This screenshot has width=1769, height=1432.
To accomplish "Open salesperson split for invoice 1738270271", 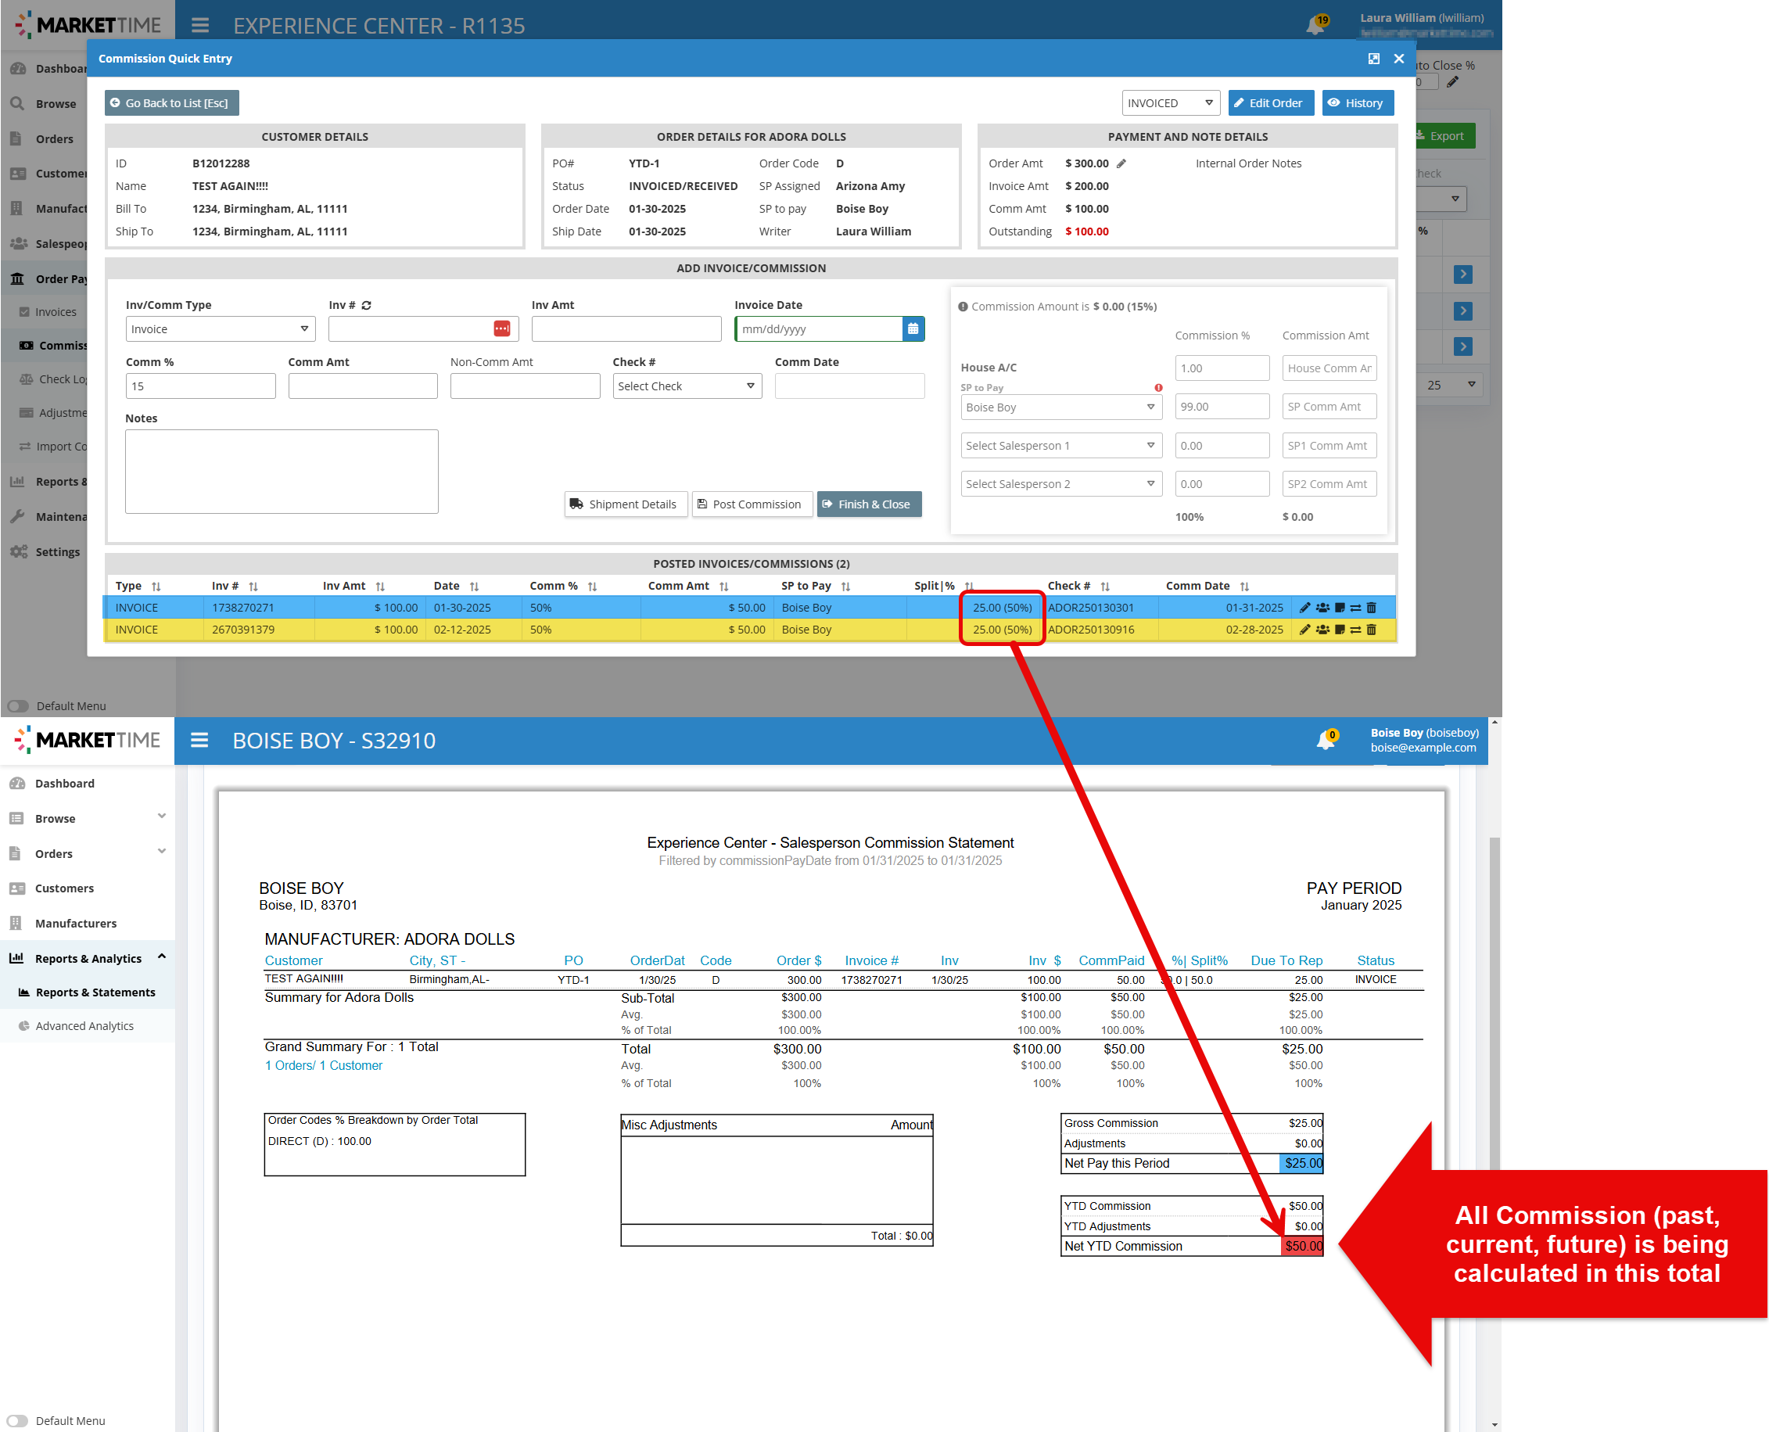I will coord(1322,608).
